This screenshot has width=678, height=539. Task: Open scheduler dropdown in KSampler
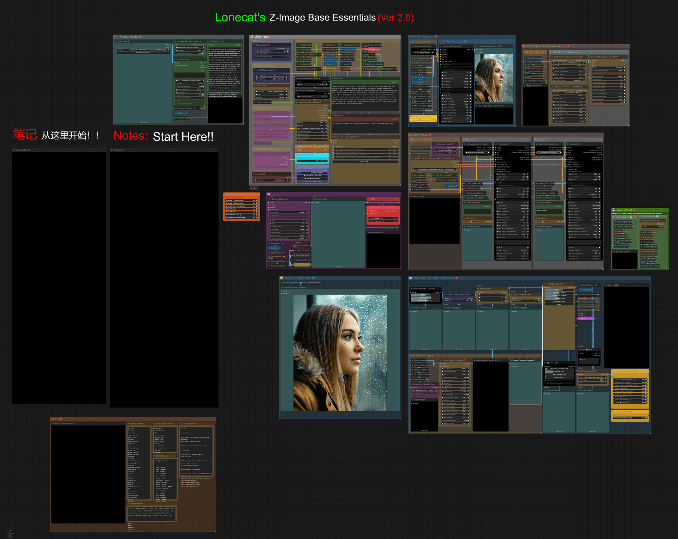[289, 229]
